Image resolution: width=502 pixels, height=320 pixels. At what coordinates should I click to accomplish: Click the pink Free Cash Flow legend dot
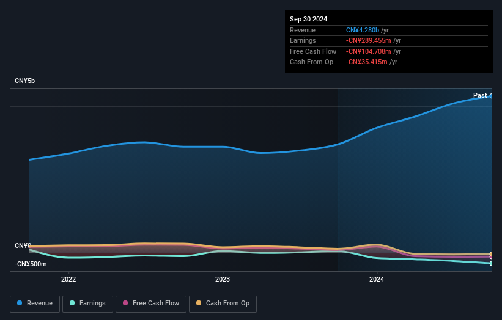pos(125,303)
